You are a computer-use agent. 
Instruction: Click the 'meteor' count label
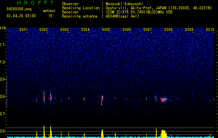click(x=49, y=11)
